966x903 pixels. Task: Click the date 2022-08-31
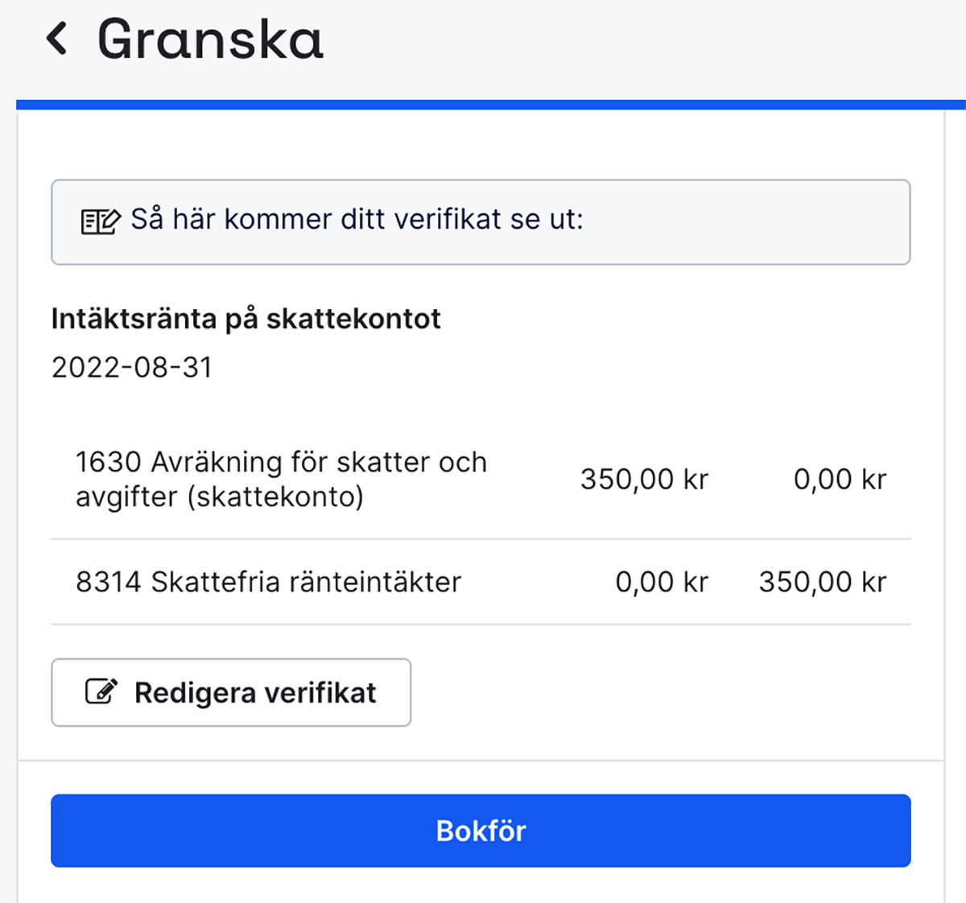(x=132, y=367)
